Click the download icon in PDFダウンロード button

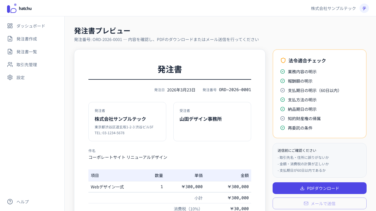[x=302, y=188]
